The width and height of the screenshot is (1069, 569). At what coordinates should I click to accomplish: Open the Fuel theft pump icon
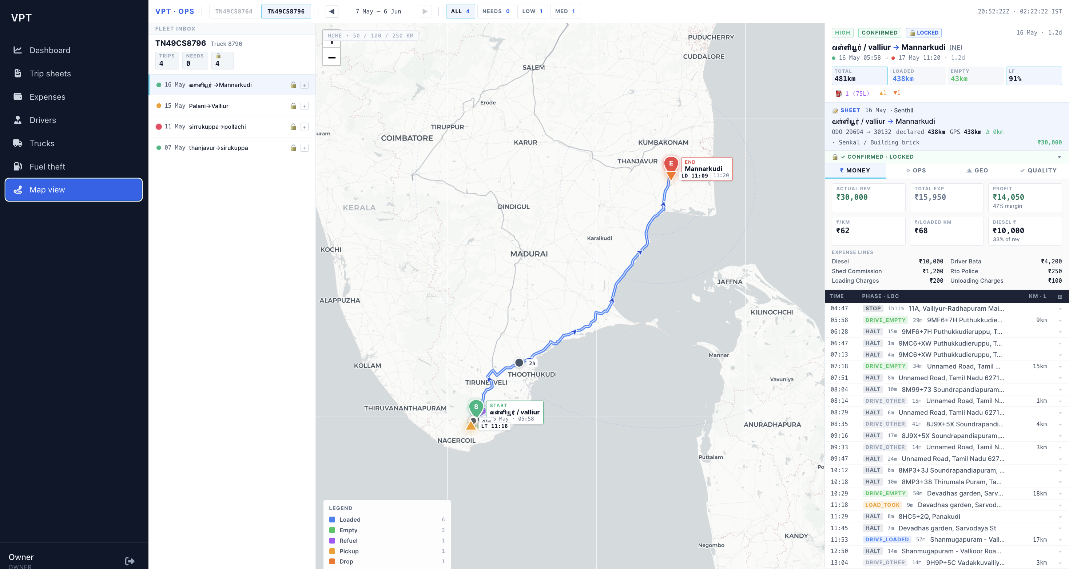[x=17, y=166]
